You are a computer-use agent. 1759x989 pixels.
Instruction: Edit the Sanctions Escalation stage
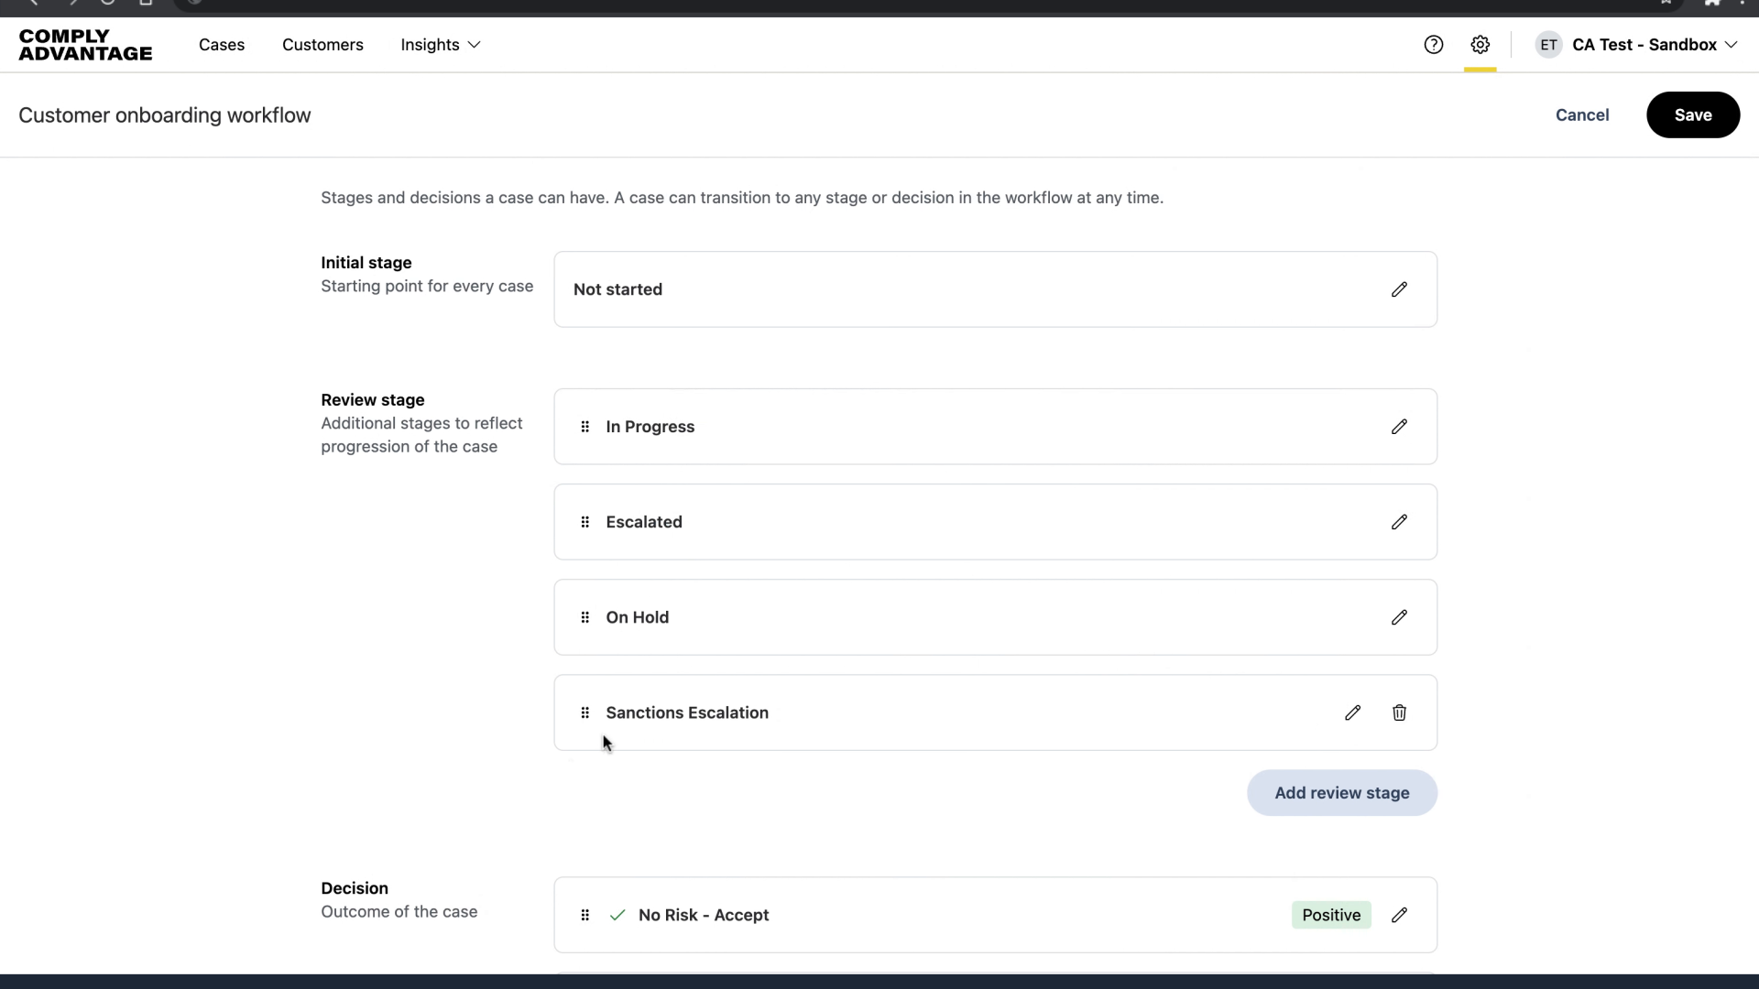coord(1352,712)
